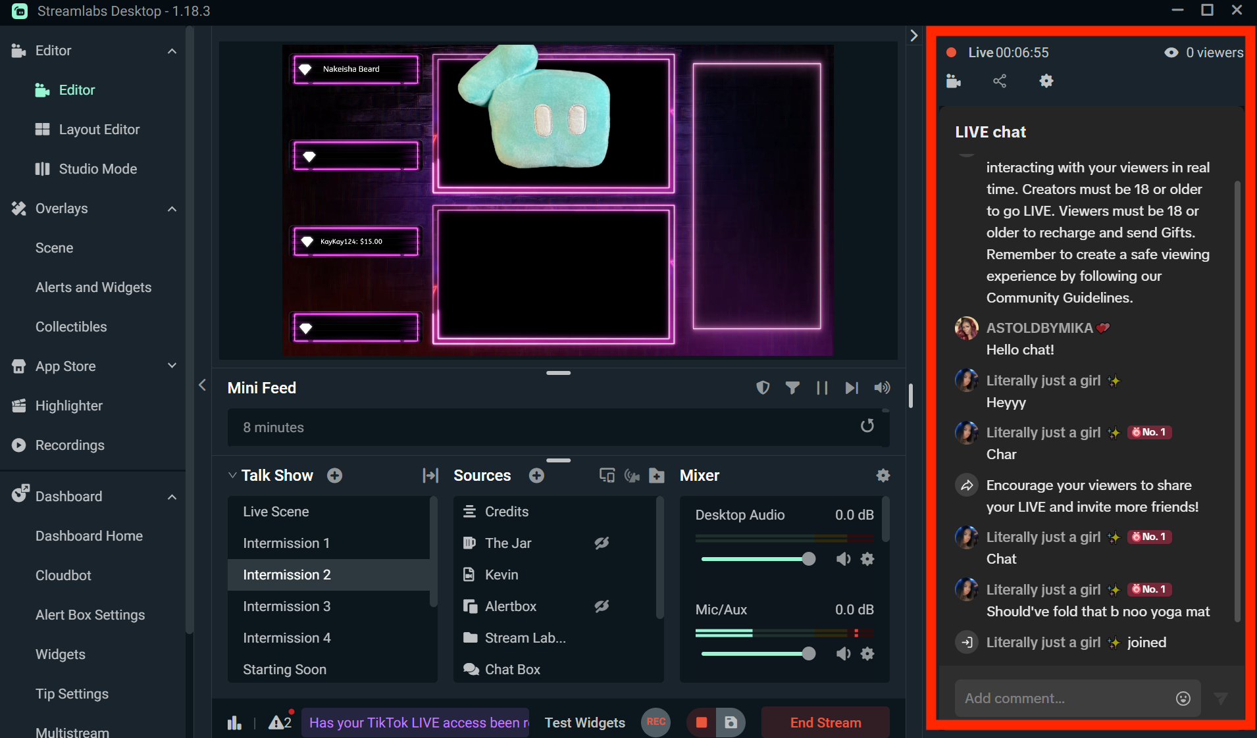Viewport: 1257px width, 738px height.
Task: Open the emoji picker in comment box
Action: click(x=1183, y=699)
